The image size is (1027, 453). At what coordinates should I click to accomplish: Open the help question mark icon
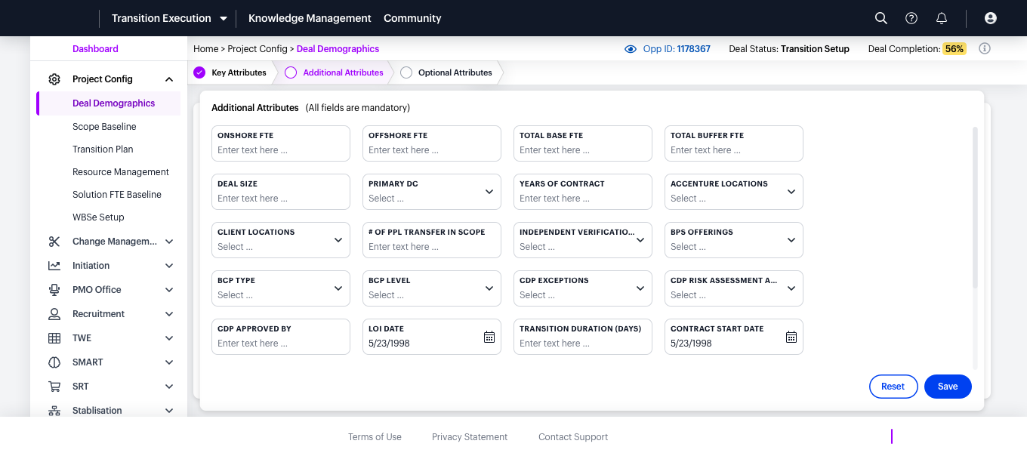(x=911, y=18)
